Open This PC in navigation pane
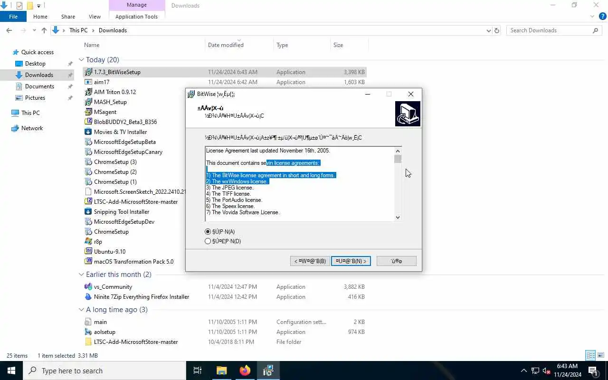The image size is (608, 380). (x=30, y=113)
